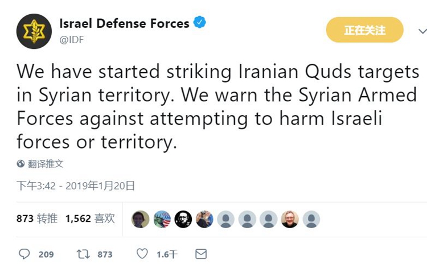Viewport: 427px width, 264px height.
Task: Click the tweet text about Quds targets
Action: (x=216, y=106)
